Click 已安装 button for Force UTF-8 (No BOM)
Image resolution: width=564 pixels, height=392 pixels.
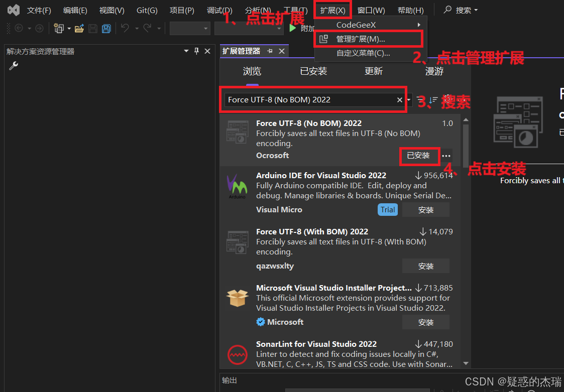pyautogui.click(x=418, y=156)
